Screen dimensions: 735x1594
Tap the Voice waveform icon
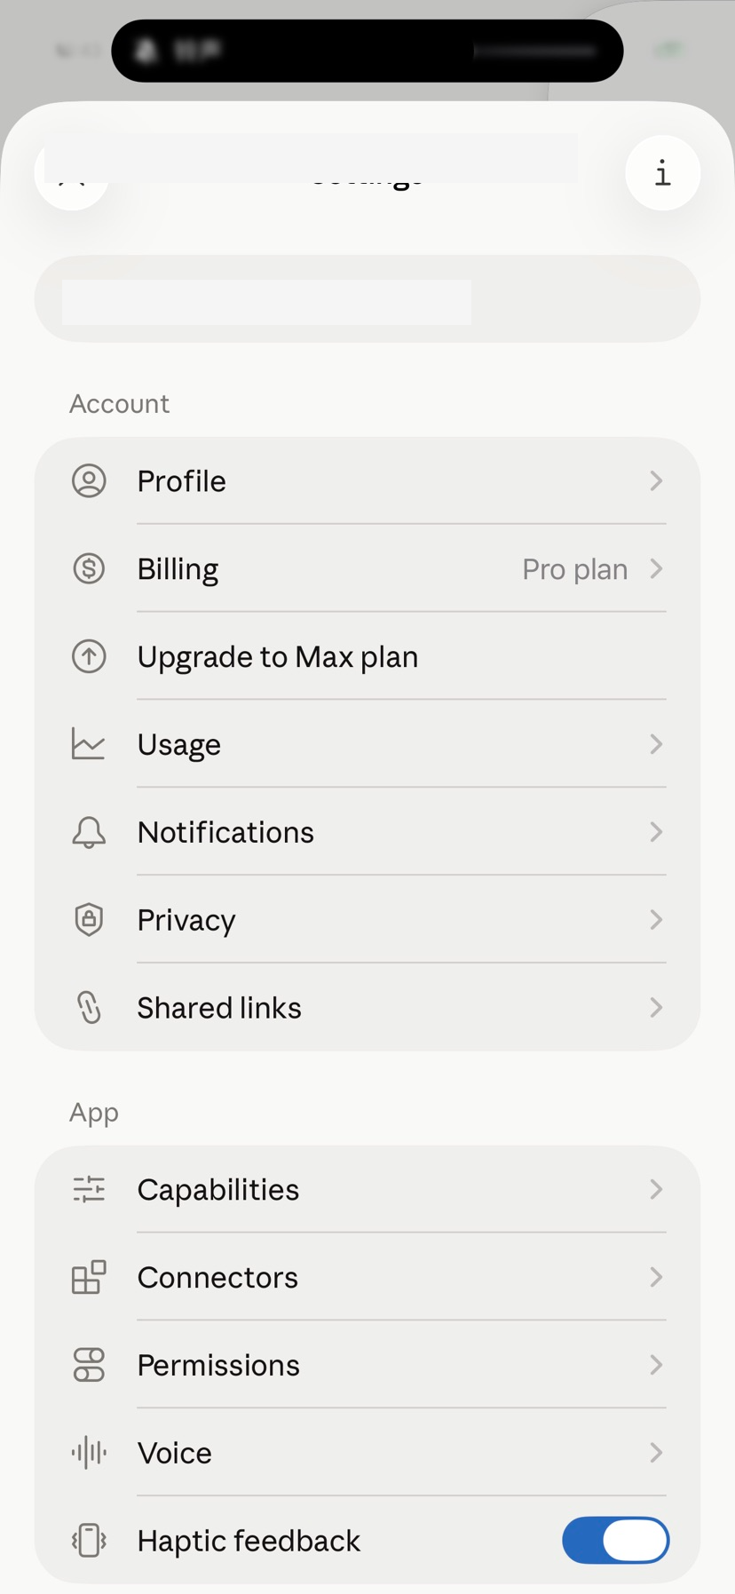tap(89, 1453)
